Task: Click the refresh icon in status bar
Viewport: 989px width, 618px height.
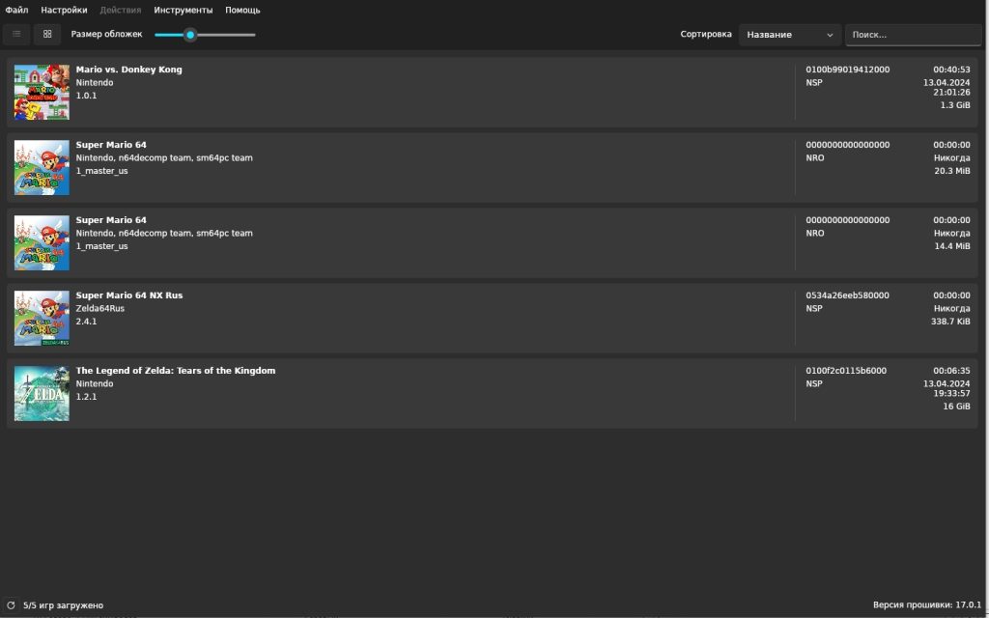Action: point(11,604)
